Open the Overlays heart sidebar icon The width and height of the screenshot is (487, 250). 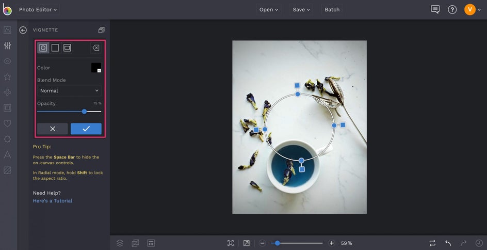tap(7, 123)
